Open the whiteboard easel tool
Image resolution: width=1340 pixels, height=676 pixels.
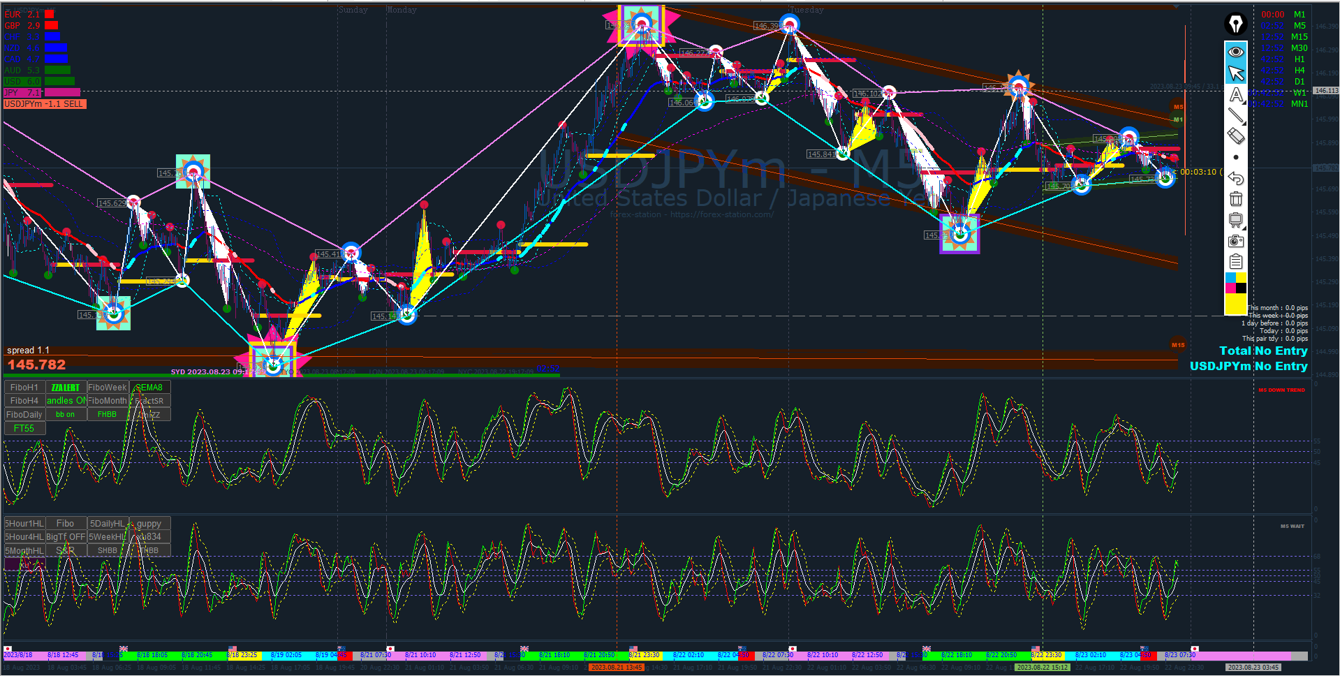tap(1235, 221)
